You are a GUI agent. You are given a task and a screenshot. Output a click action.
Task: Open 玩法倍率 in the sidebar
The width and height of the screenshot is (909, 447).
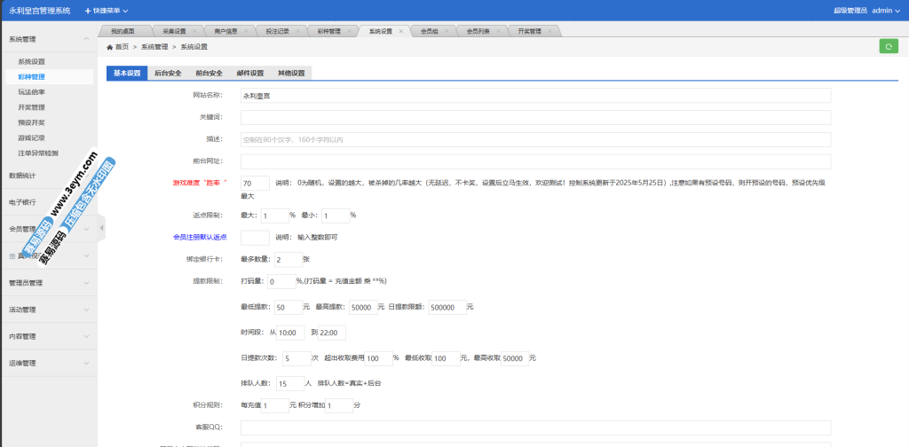(x=32, y=91)
